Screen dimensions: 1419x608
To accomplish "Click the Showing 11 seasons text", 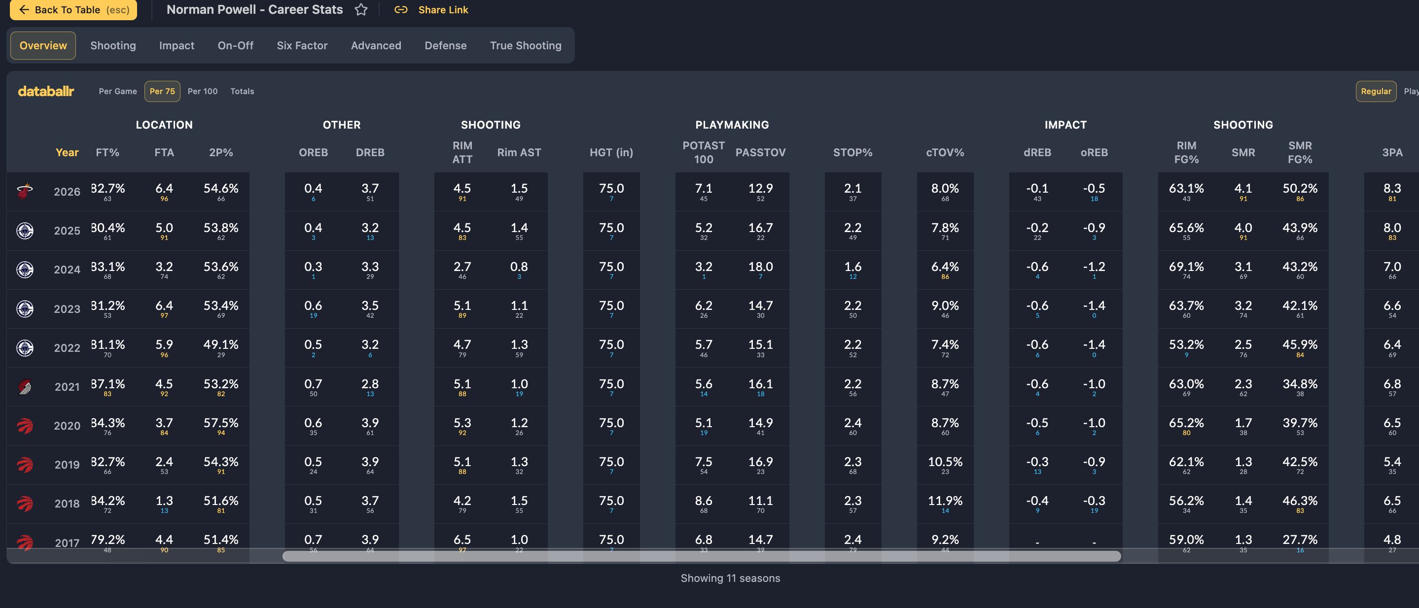I will [x=730, y=578].
